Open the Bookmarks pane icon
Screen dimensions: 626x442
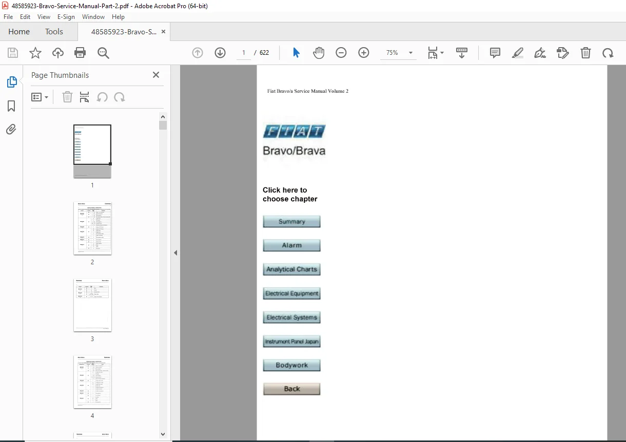[11, 106]
